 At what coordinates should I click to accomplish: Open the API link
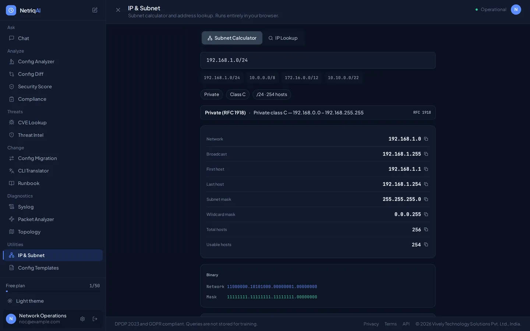pos(406,324)
